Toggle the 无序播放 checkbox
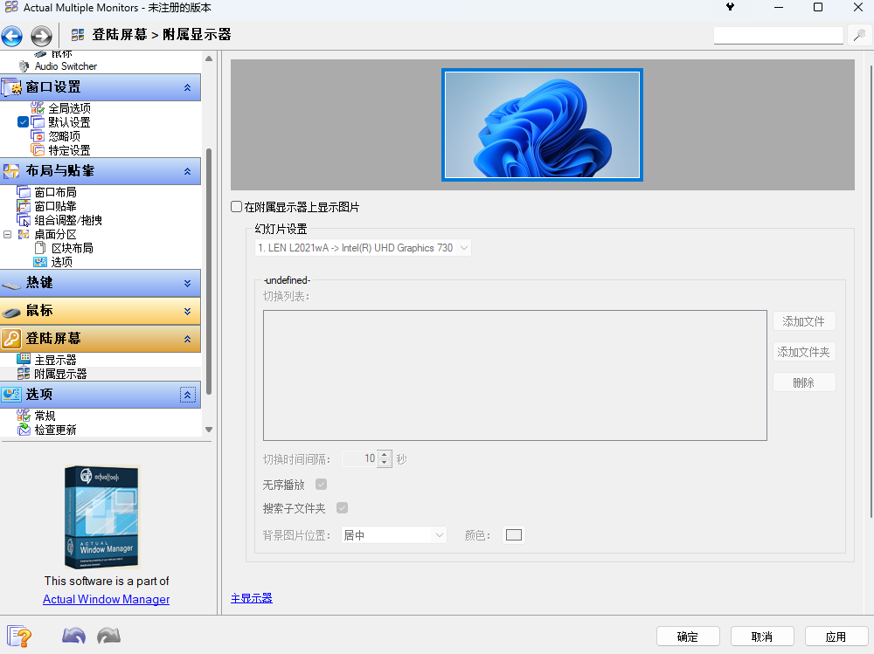Screen dimensions: 874x654 (321, 484)
